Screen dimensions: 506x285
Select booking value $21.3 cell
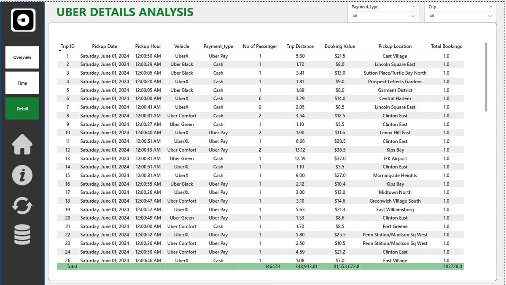pos(340,209)
